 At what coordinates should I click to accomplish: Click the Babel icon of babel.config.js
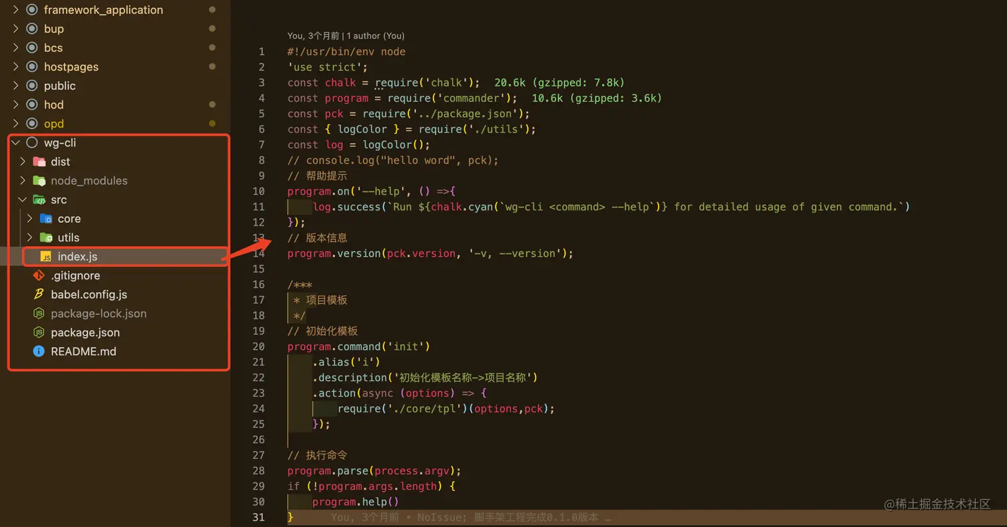pos(39,294)
